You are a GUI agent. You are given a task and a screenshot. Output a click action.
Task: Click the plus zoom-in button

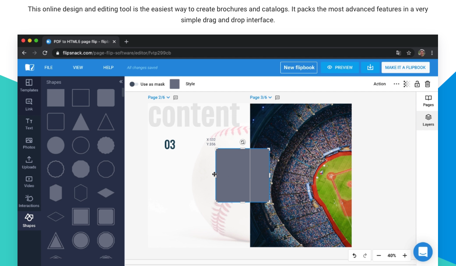tap(404, 256)
